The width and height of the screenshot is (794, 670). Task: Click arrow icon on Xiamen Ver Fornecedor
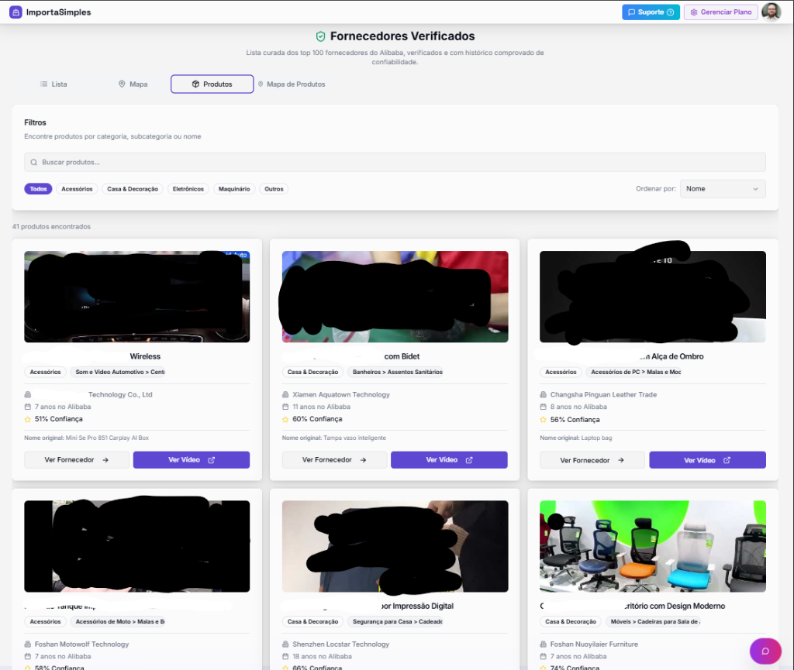[x=363, y=460]
